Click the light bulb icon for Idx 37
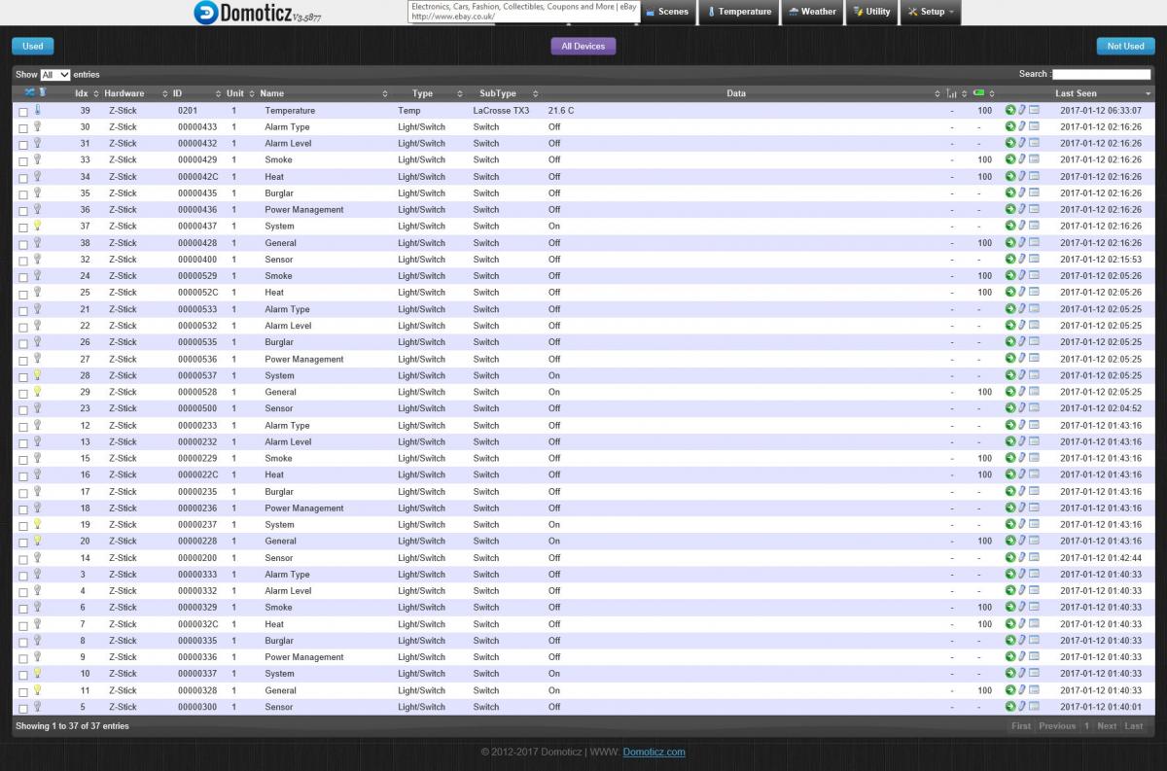This screenshot has height=771, width=1167. [38, 226]
